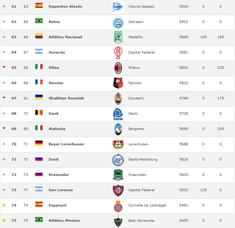The width and height of the screenshot is (235, 228).
Task: Click the Huracán balloon logo
Action: 118,53
